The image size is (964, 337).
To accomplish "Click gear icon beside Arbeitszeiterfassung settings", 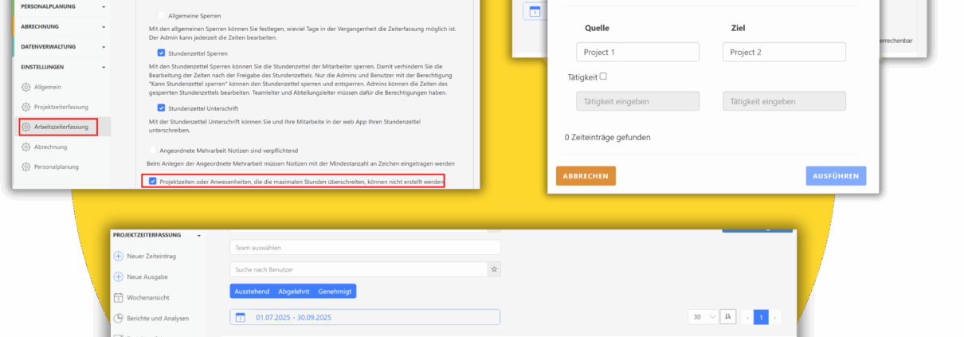I will pos(26,127).
